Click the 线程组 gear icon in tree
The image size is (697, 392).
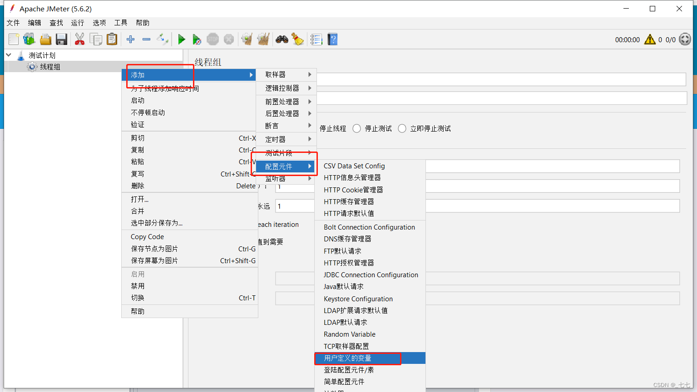coord(32,67)
